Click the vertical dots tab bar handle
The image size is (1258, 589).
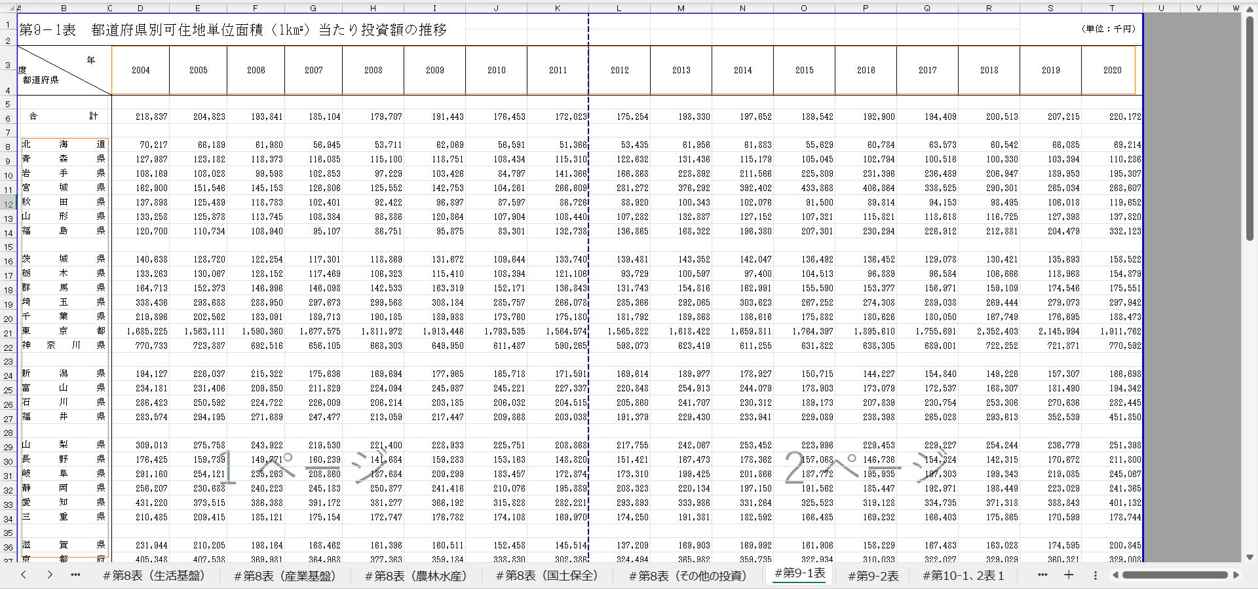point(1095,575)
